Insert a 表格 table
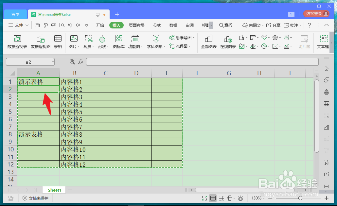 coord(58,42)
